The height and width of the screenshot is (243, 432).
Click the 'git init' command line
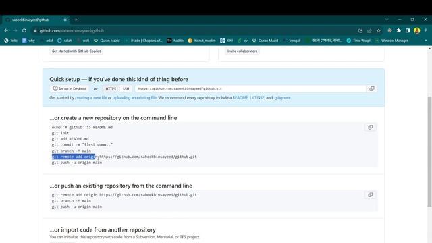pyautogui.click(x=60, y=133)
